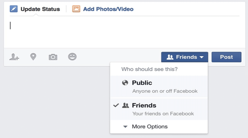The image size is (248, 138).
Task: Click the orange Add Photos picture icon
Action: click(76, 9)
